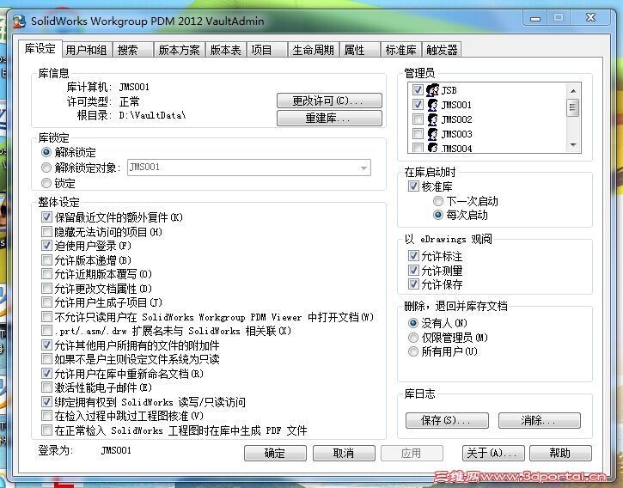Select 解除锁定对象 radio button
The image size is (623, 488).
point(46,168)
